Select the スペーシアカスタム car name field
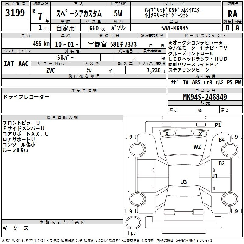244x244 pixels. point(79,13)
